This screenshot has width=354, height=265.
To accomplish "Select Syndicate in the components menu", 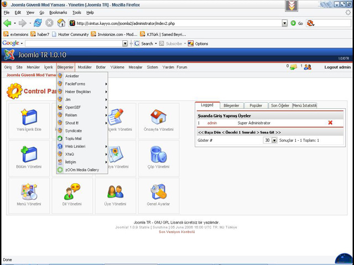I will click(x=82, y=131).
